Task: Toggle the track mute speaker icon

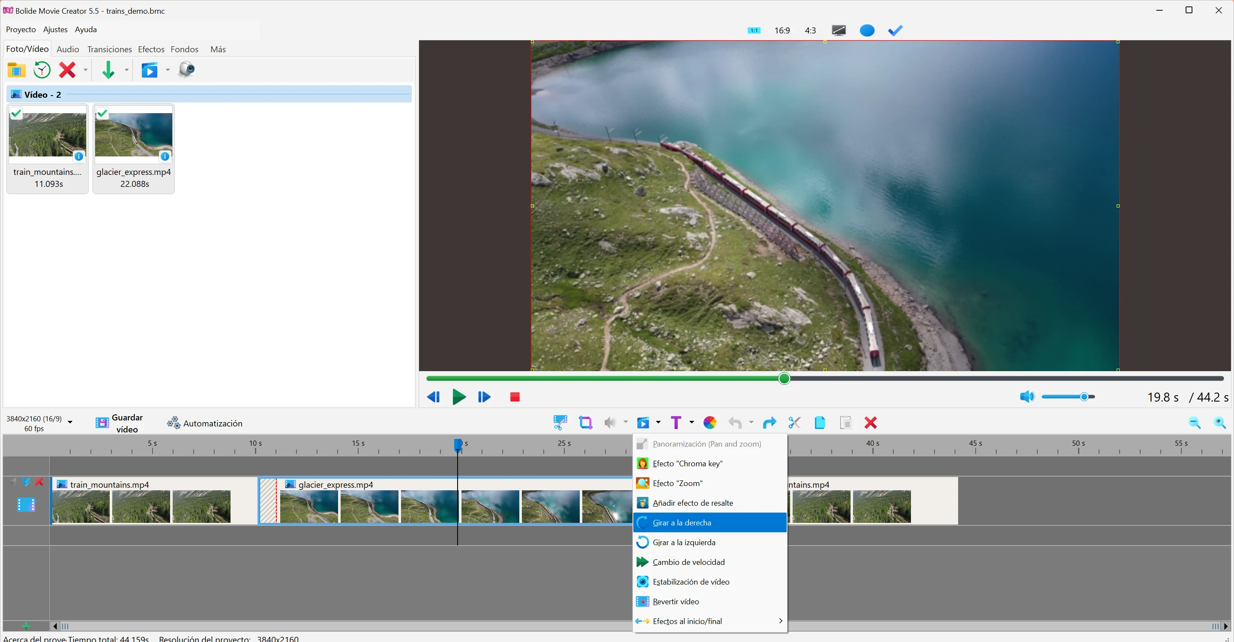Action: 13,482
